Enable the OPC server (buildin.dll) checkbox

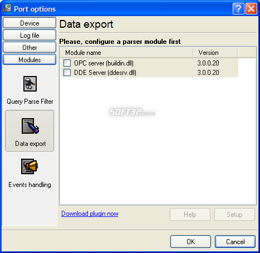pyautogui.click(x=67, y=63)
